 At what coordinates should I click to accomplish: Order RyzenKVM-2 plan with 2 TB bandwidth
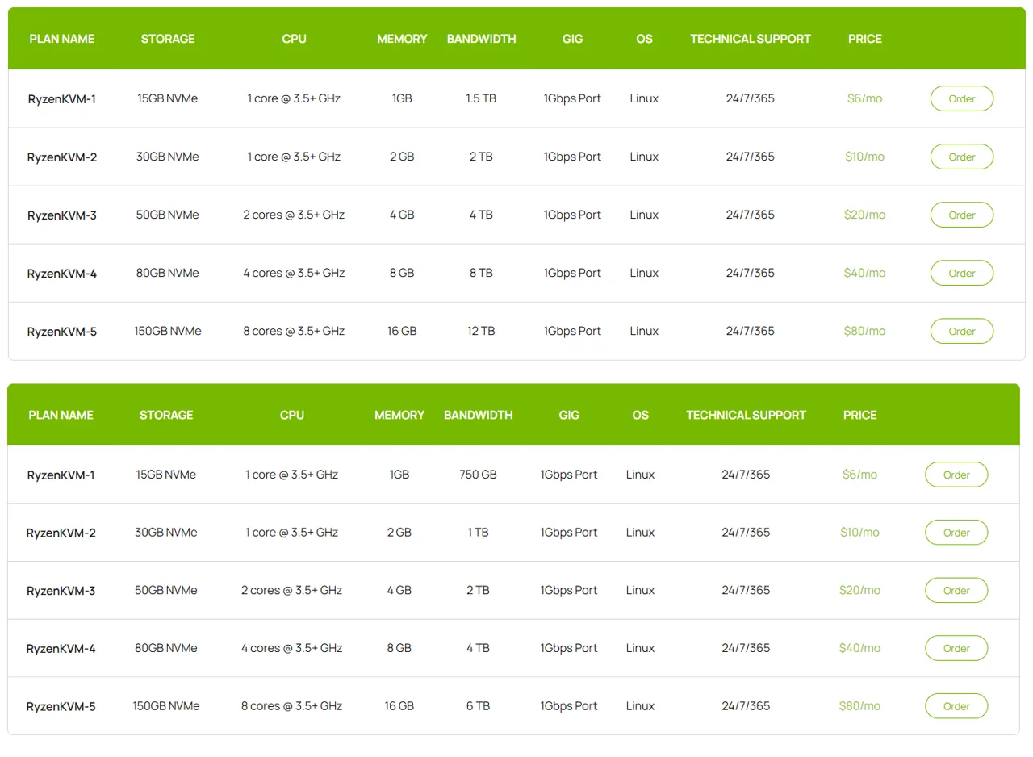coord(962,157)
